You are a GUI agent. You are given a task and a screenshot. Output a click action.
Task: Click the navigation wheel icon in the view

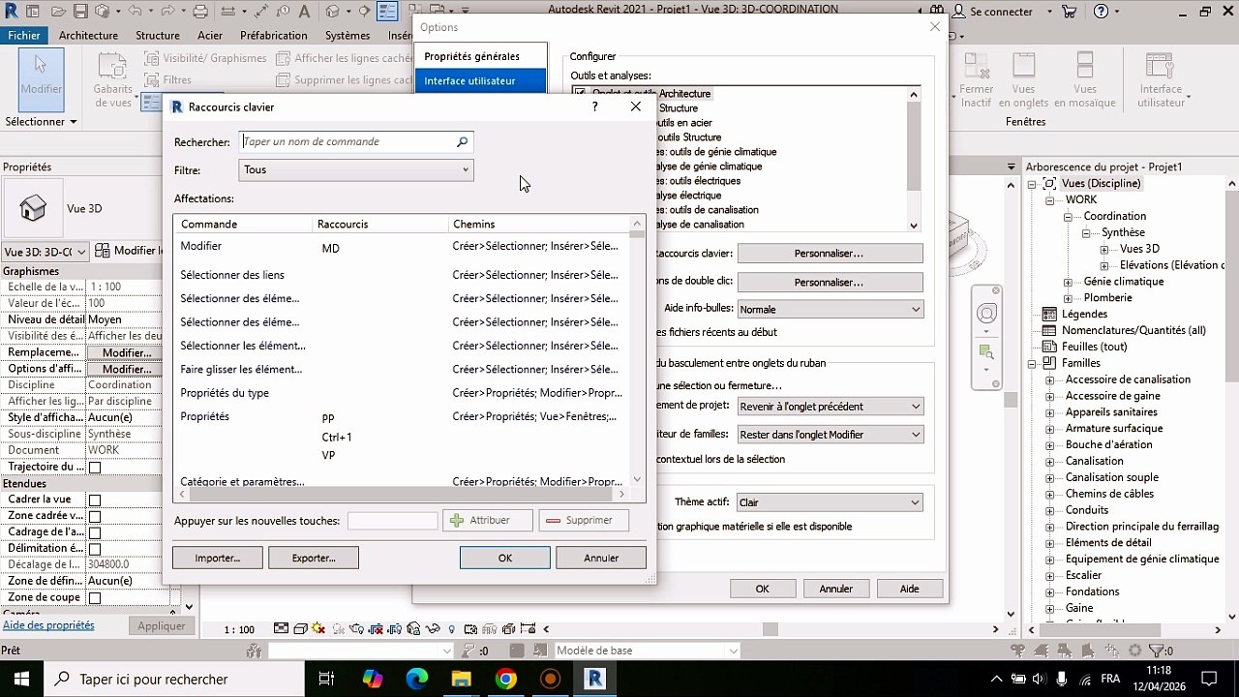click(986, 314)
